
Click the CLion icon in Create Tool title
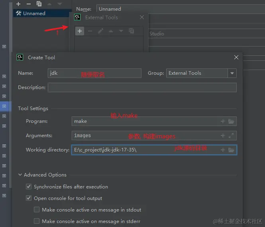tap(20, 57)
